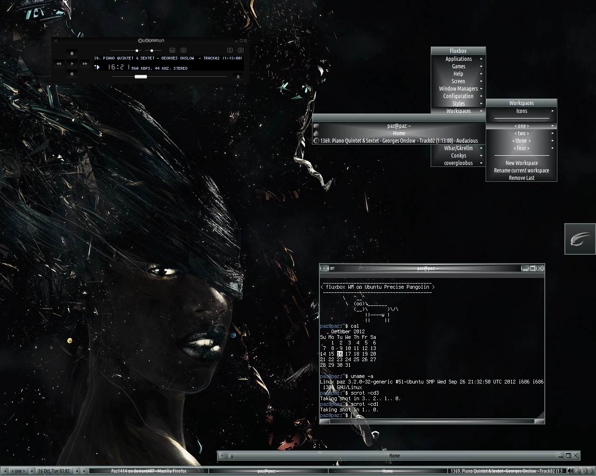Expand Applications submenu in Fluxbox menu
This screenshot has height=476, width=596.
458,59
